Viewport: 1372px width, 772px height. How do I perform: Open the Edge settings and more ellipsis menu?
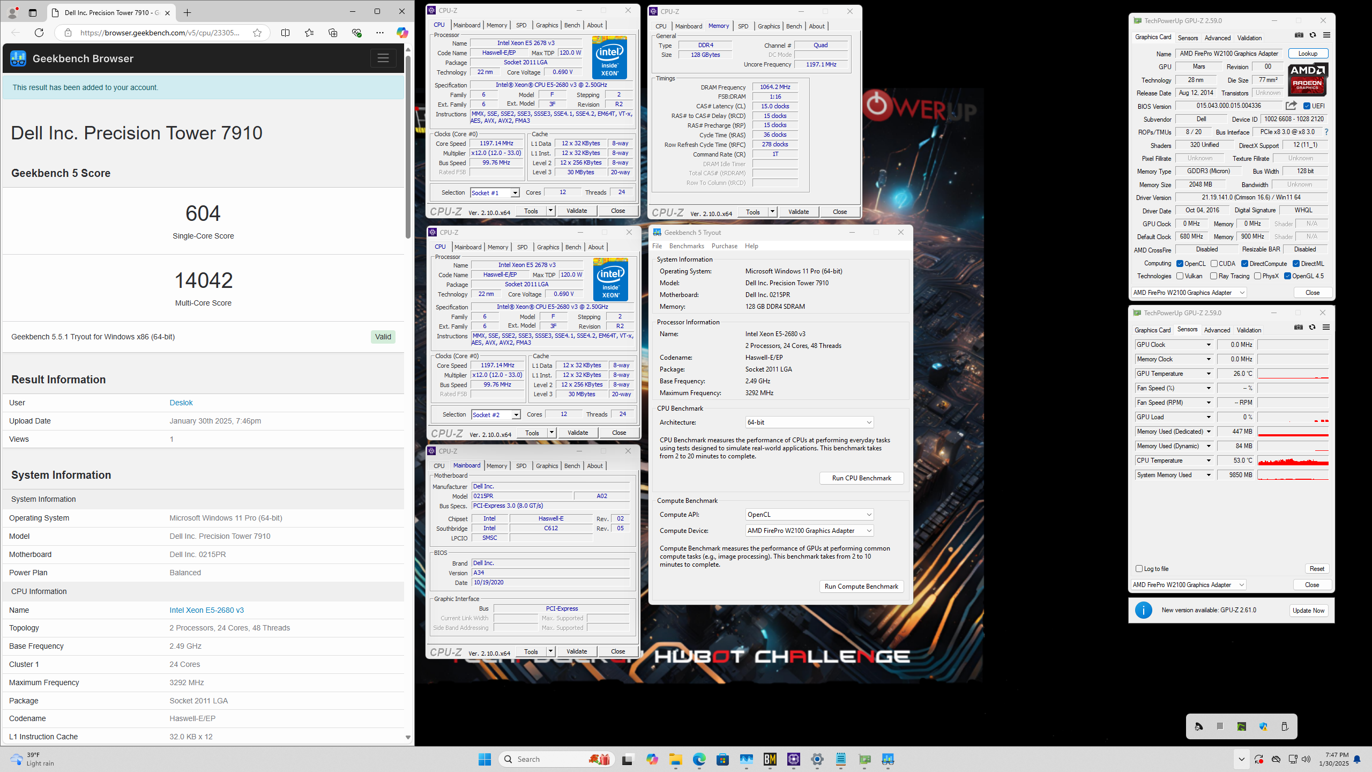pos(380,33)
